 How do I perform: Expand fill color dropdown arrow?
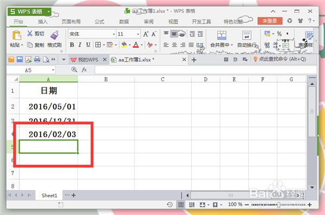pos(130,45)
